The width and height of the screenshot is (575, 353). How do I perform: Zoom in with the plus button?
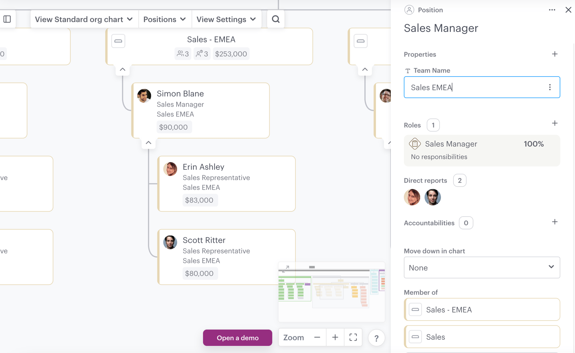(335, 338)
